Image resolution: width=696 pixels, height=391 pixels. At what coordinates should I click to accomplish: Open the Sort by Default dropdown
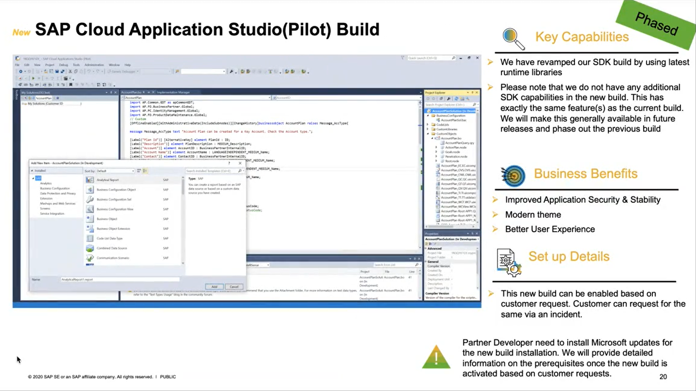(115, 171)
